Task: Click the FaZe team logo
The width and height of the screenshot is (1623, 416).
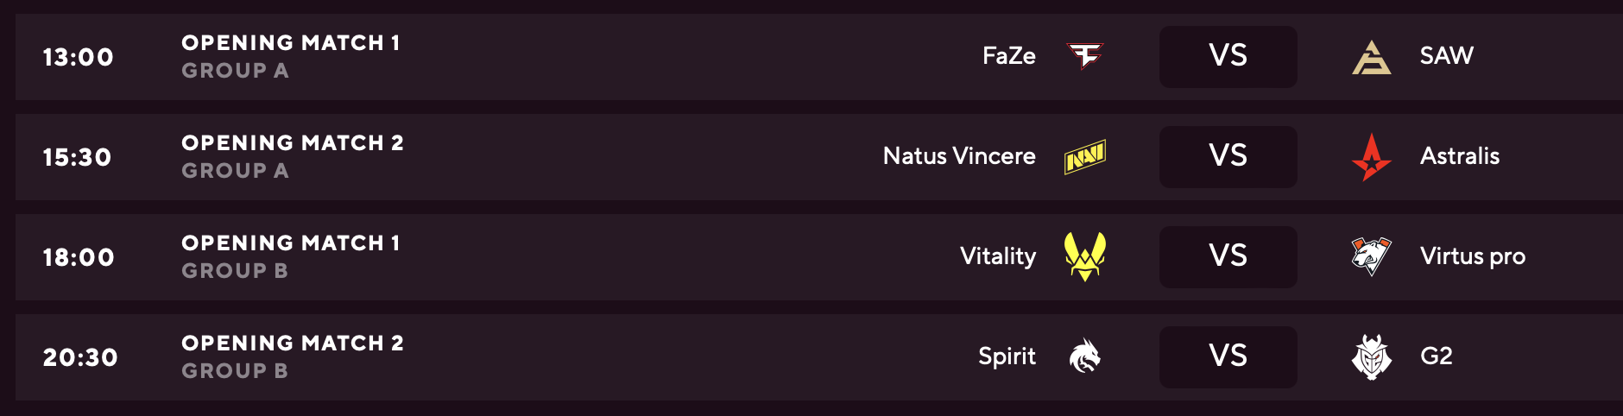Action: click(1085, 56)
